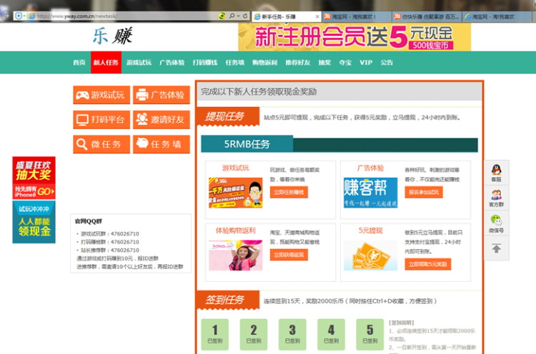This screenshot has height=354, width=536.
Task: Click the orange 邀请好友 button
Action: pyautogui.click(x=162, y=119)
